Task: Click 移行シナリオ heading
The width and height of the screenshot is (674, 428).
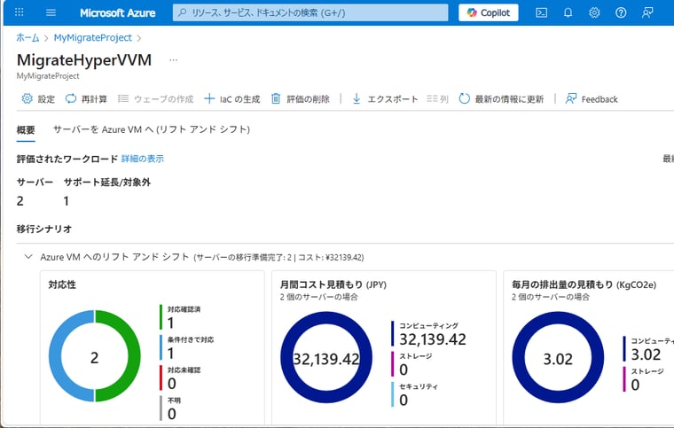Action: pyautogui.click(x=44, y=229)
